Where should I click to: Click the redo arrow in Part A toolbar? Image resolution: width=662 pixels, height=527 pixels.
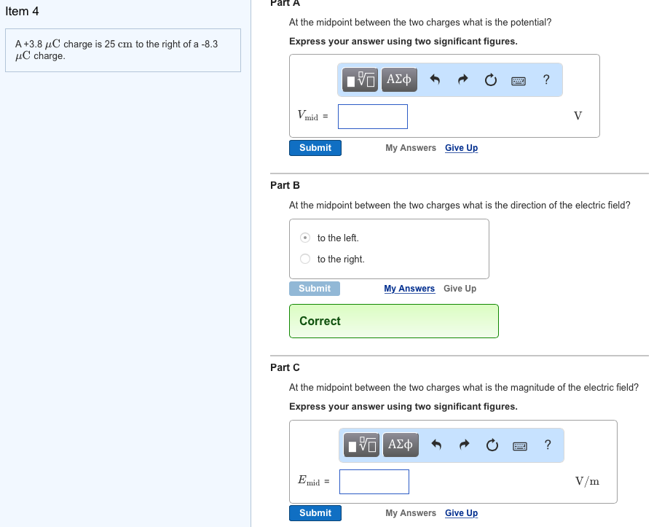point(462,79)
